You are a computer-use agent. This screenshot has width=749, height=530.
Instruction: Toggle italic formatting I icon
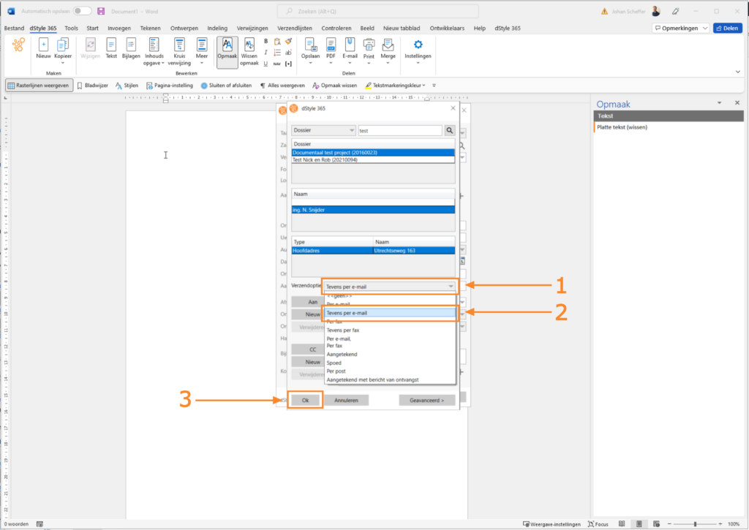(266, 52)
